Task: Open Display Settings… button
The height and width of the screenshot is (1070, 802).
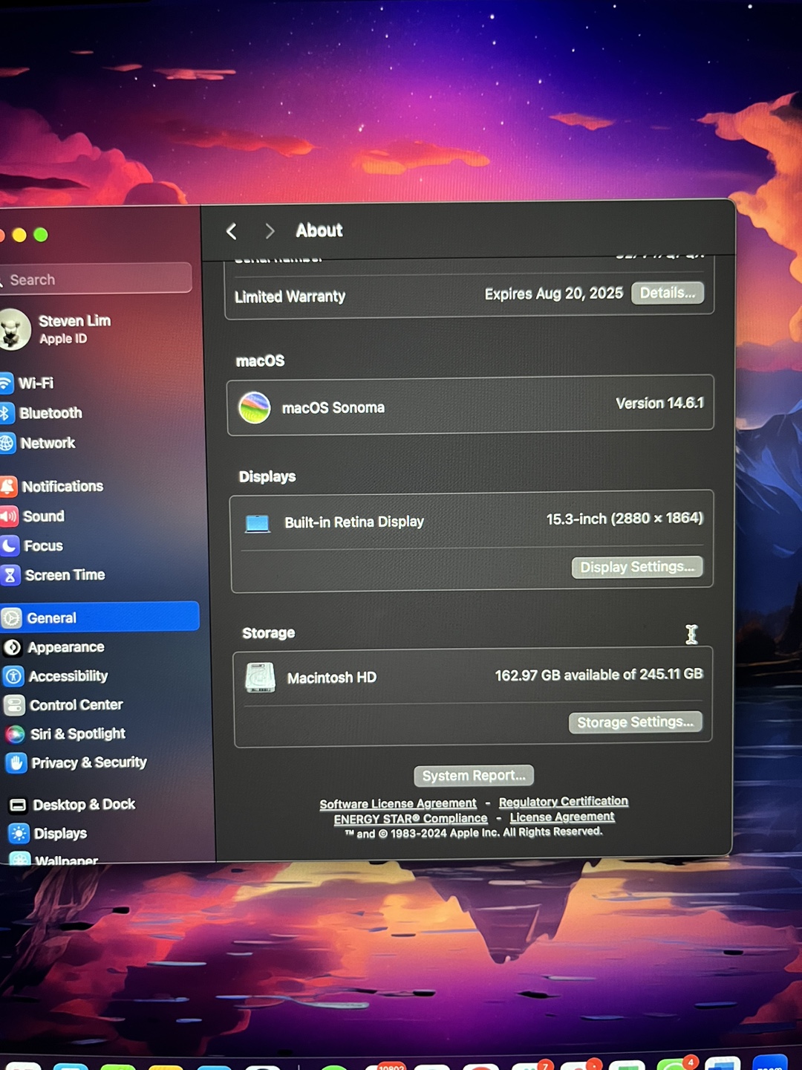Action: coord(637,568)
